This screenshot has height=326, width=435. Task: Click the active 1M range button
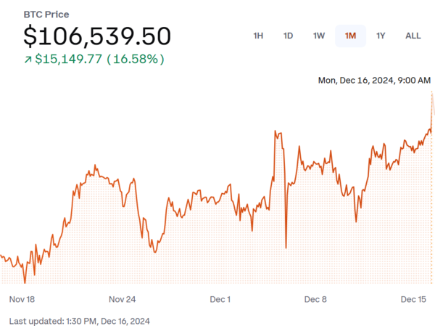[350, 36]
